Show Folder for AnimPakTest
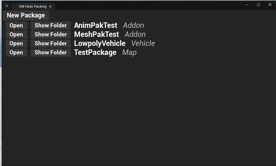Screen dimensions: 276x166 pyautogui.click(x=51, y=26)
